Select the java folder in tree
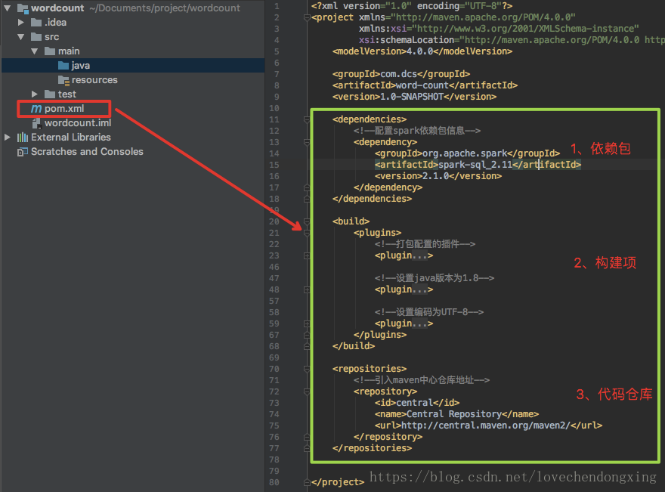 (x=133, y=65)
